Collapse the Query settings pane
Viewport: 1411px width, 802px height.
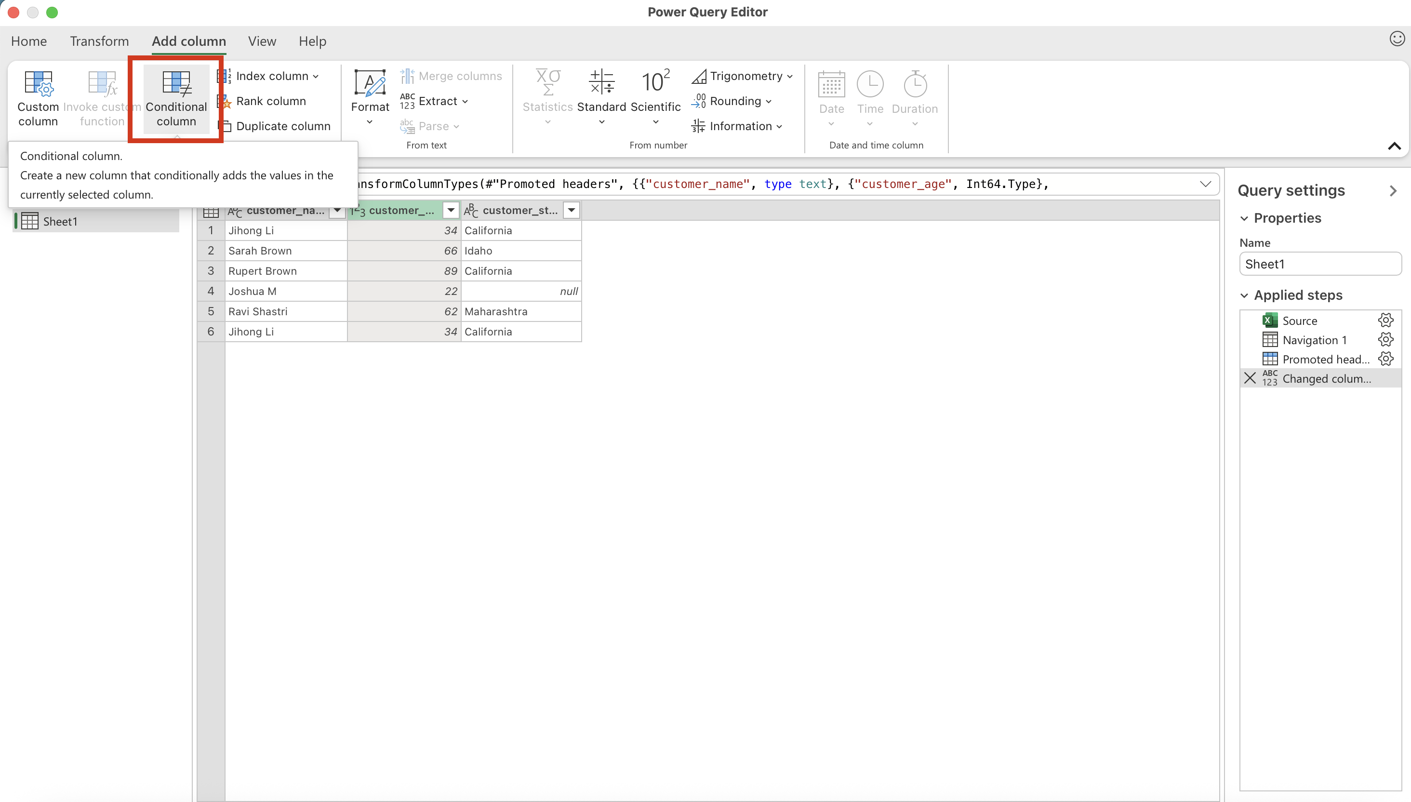[1393, 191]
